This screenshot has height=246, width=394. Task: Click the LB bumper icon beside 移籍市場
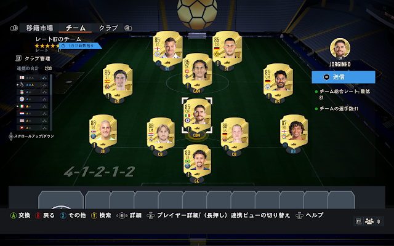[x=14, y=28]
